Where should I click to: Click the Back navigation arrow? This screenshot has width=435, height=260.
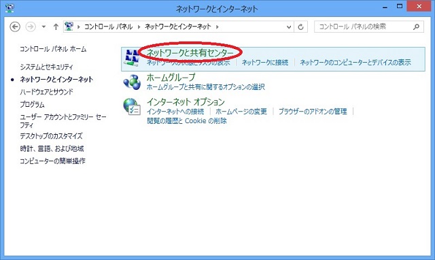pyautogui.click(x=15, y=27)
